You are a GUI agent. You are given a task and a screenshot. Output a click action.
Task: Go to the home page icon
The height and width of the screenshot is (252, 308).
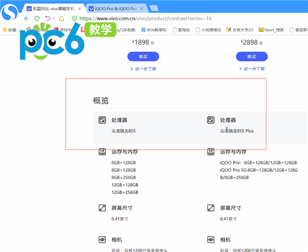62,18
